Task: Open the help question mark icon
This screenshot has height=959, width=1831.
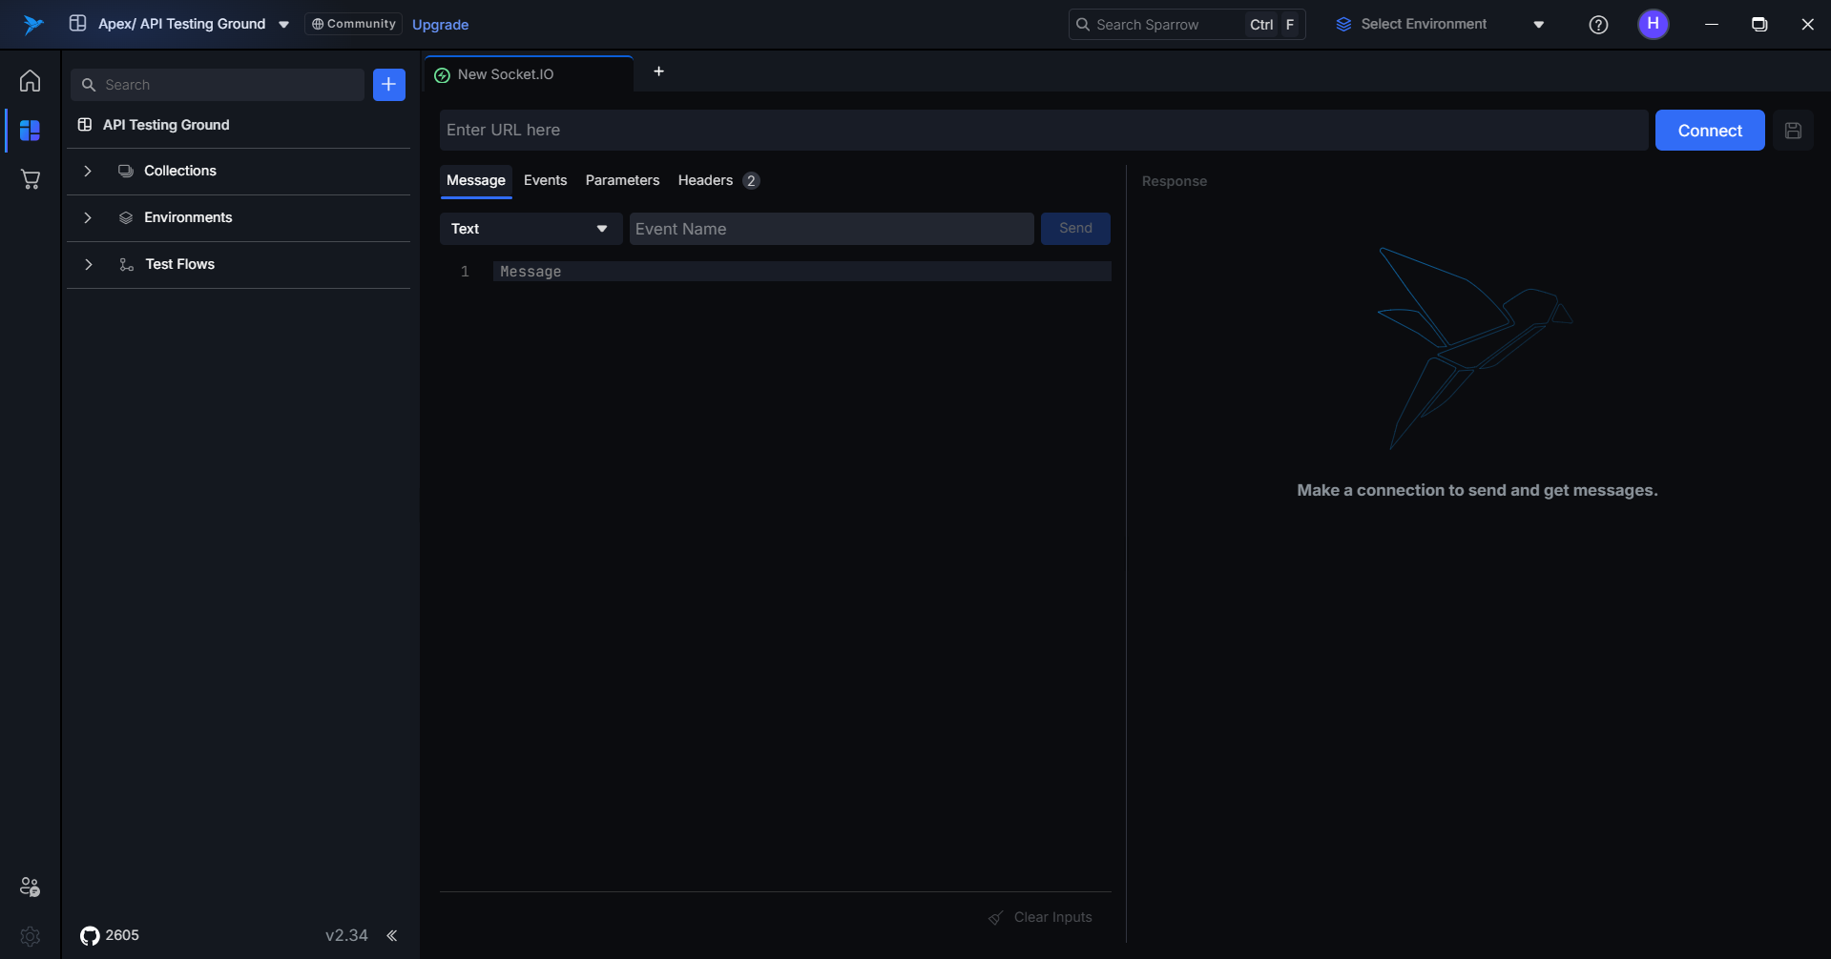Action: pos(1598,25)
